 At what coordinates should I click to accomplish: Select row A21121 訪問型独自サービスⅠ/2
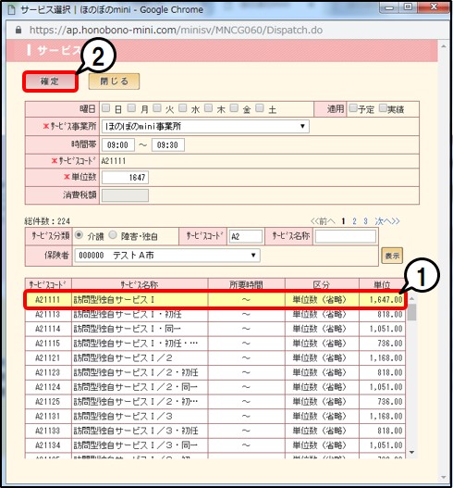(x=215, y=358)
